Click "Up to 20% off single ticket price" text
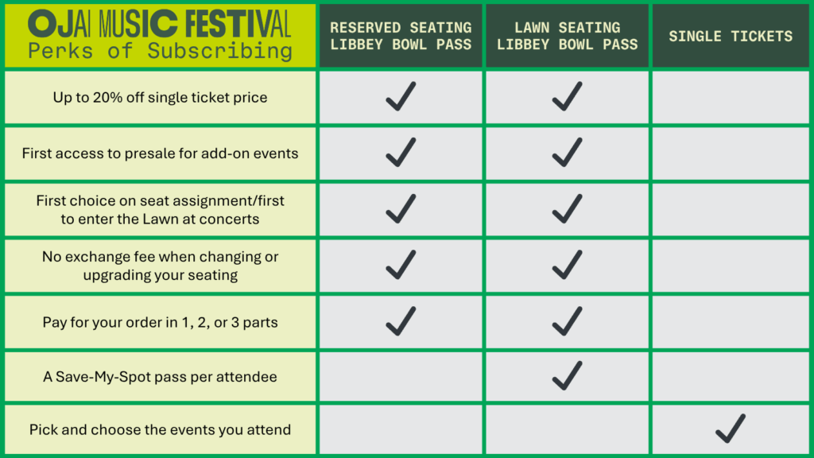814x458 pixels. point(160,98)
